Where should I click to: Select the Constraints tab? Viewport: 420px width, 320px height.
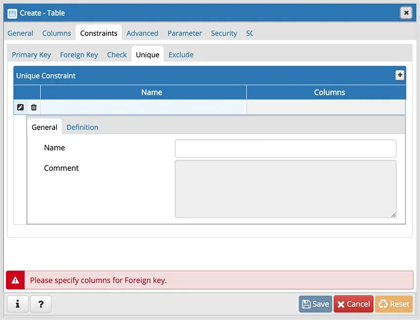[99, 33]
